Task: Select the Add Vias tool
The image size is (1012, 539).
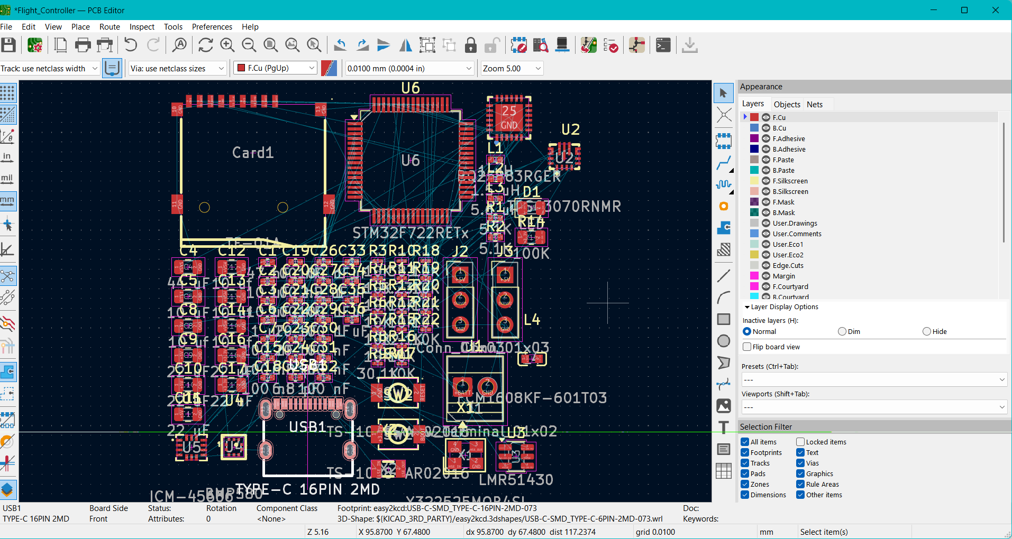Action: pos(724,206)
